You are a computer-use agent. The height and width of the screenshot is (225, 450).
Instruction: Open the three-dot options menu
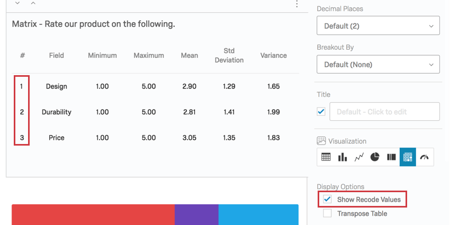click(x=296, y=4)
